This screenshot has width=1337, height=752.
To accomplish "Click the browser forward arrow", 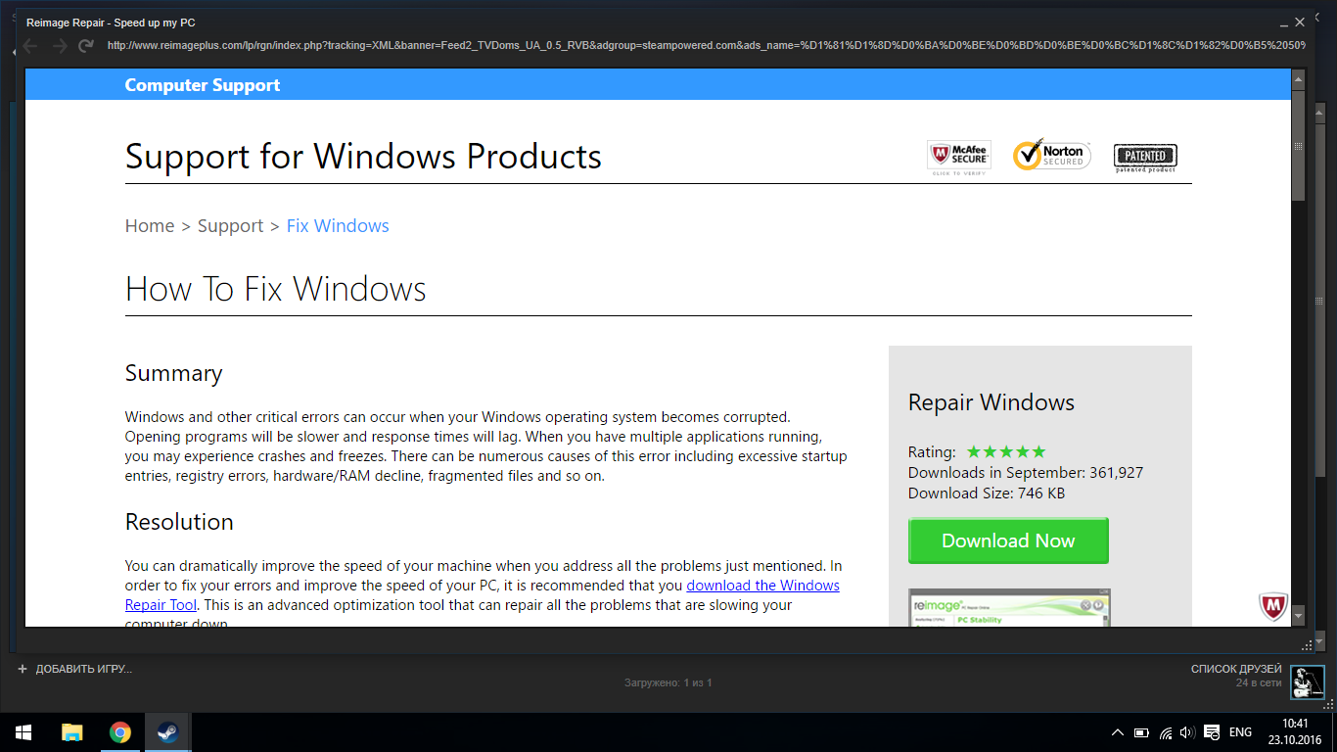I will pos(60,45).
